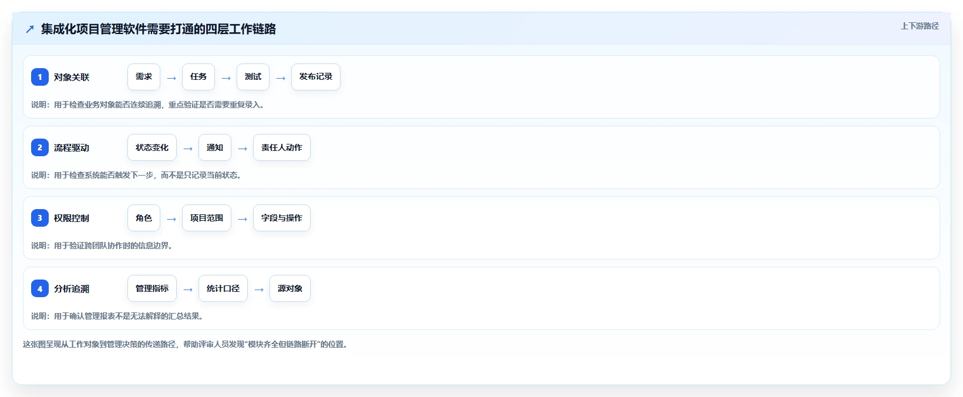Click the 测试 chip

pos(253,77)
